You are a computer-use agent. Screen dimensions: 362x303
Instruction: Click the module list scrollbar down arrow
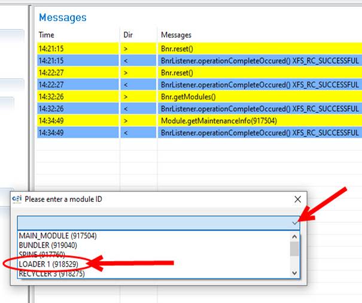[x=294, y=272]
